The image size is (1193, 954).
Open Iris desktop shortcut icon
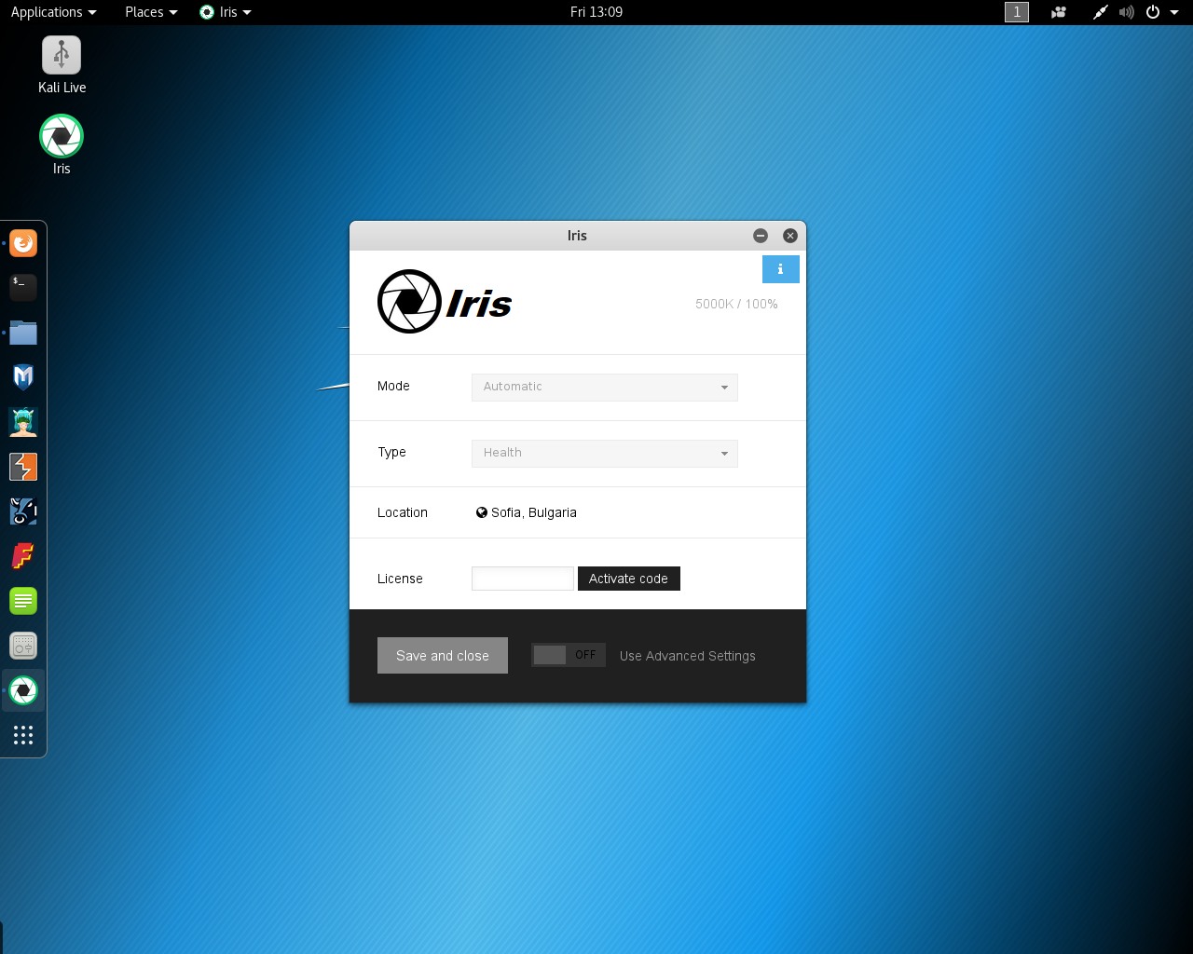[x=62, y=144]
